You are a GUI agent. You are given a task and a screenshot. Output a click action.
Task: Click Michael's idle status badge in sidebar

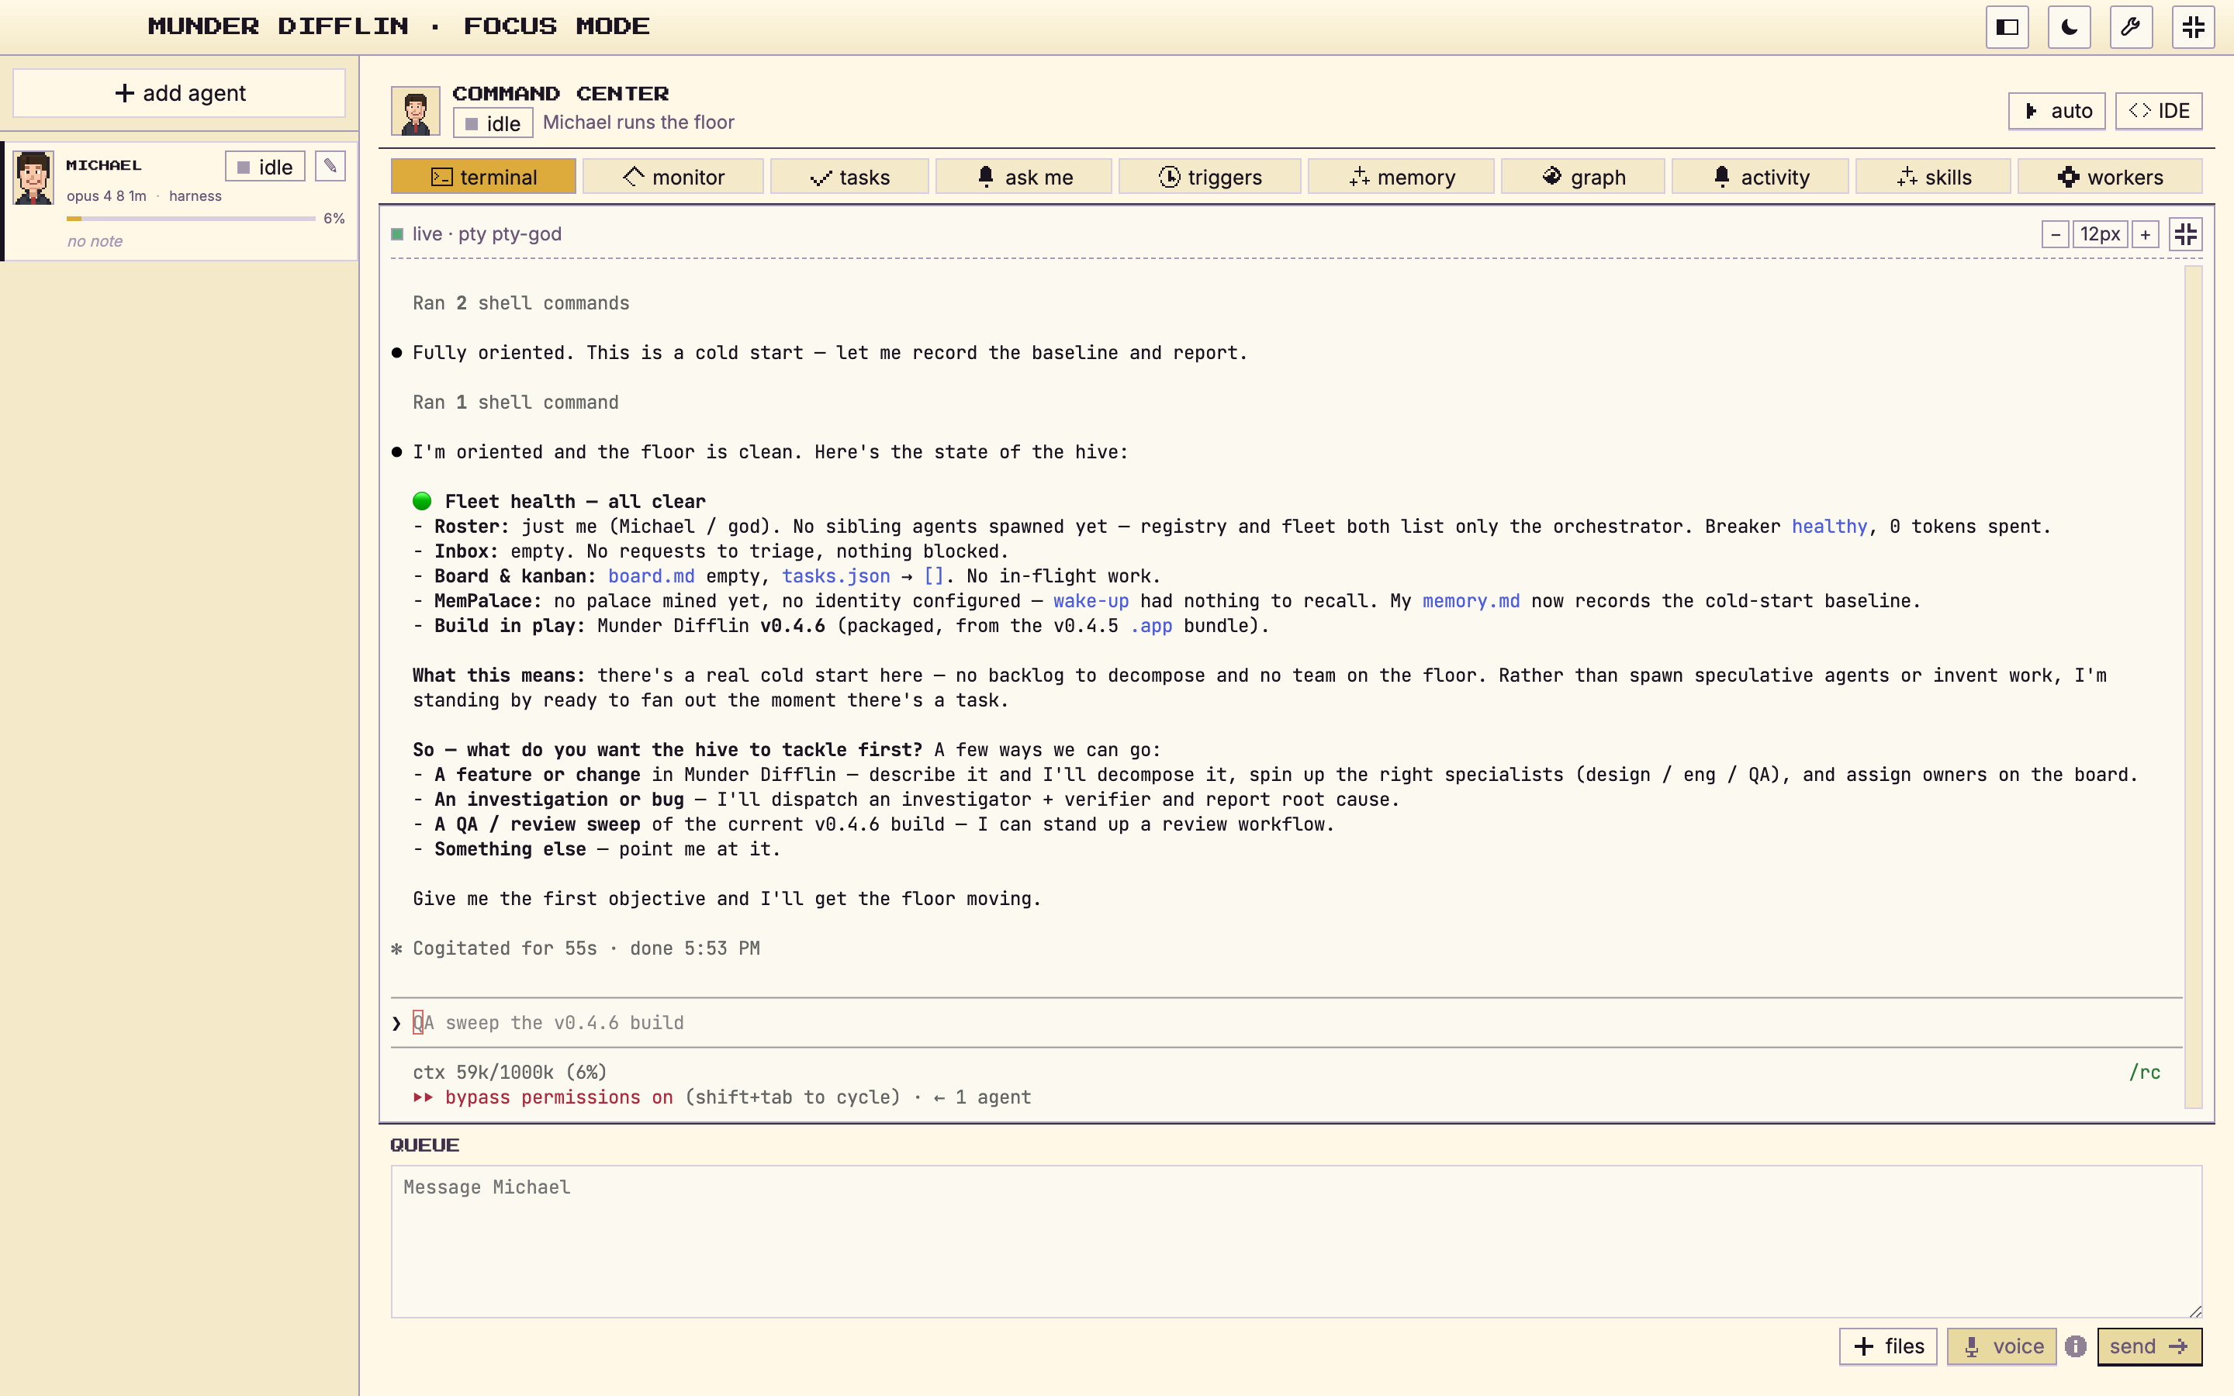[265, 167]
